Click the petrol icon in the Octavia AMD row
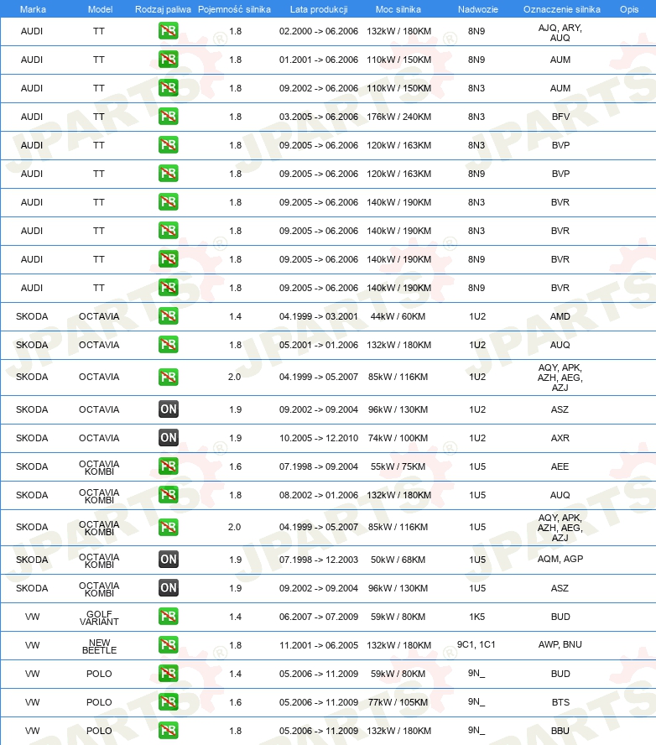 [x=168, y=316]
